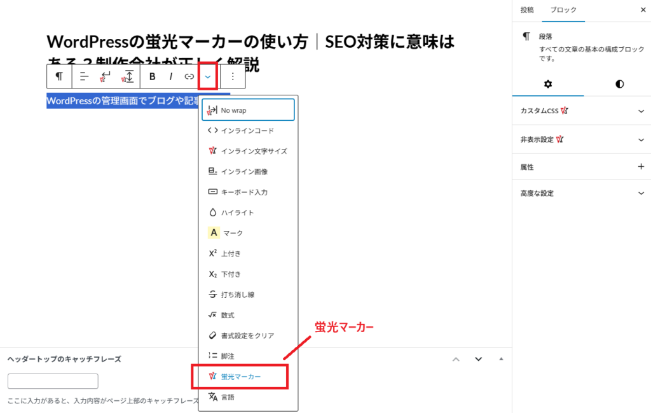Expand the 高度な設定 section
The image size is (651, 413).
tap(641, 193)
